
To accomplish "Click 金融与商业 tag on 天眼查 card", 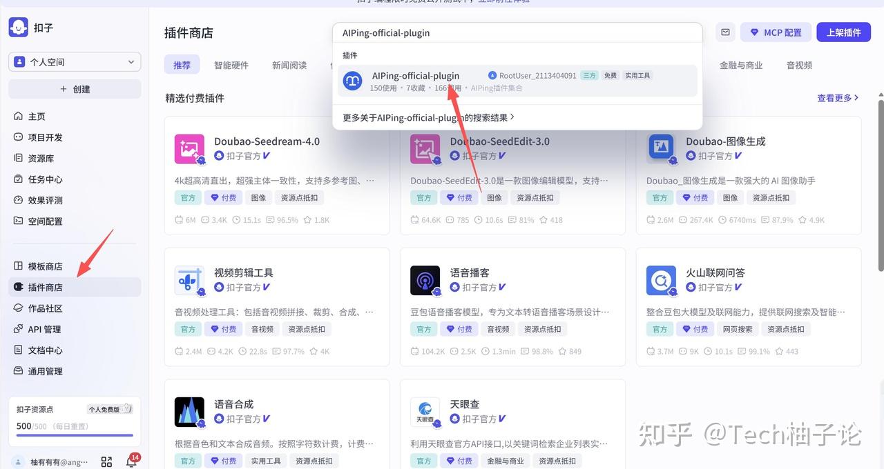I will pyautogui.click(x=506, y=461).
